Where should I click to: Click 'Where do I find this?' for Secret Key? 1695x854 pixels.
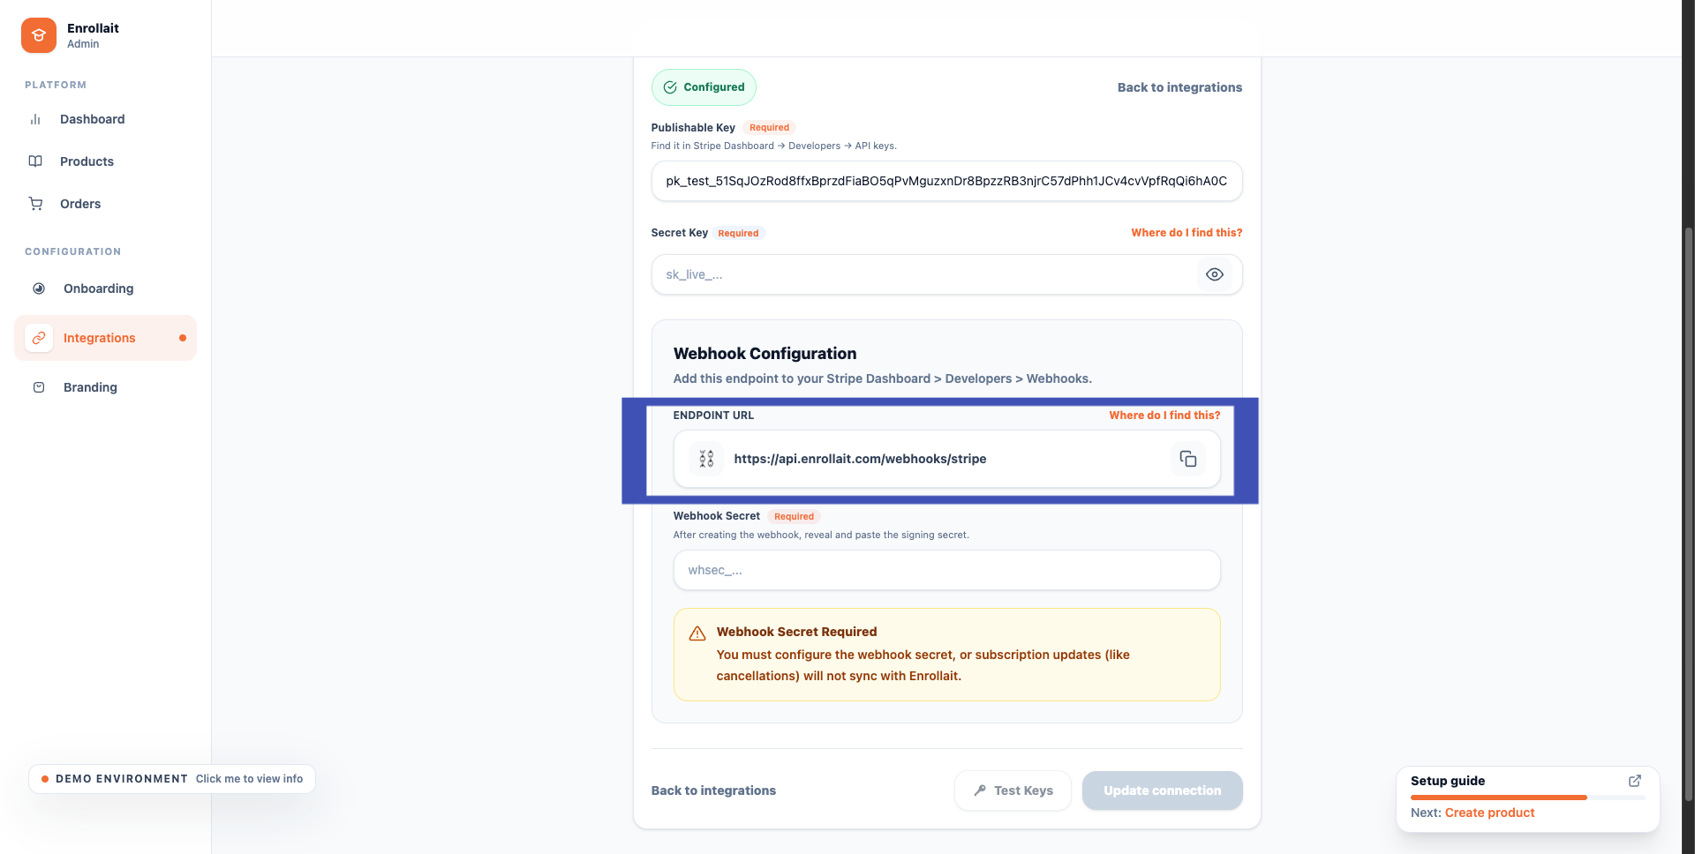click(1186, 233)
